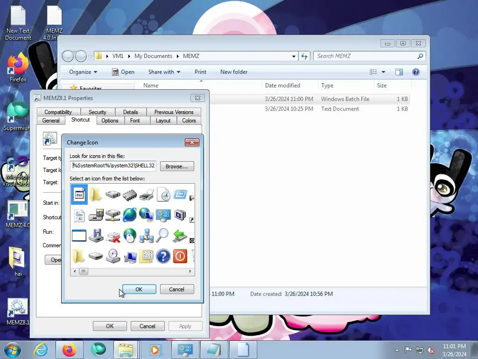Viewport: 478px width, 359px height.
Task: Choose the red power button icon
Action: (x=180, y=256)
